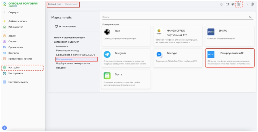Open the mail envelope icon
Screen dimensions: 258x132
(x=227, y=4)
